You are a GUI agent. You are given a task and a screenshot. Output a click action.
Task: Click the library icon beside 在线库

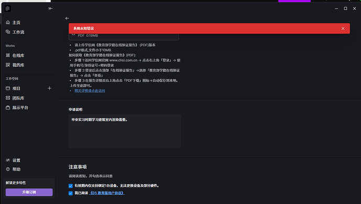click(8, 55)
